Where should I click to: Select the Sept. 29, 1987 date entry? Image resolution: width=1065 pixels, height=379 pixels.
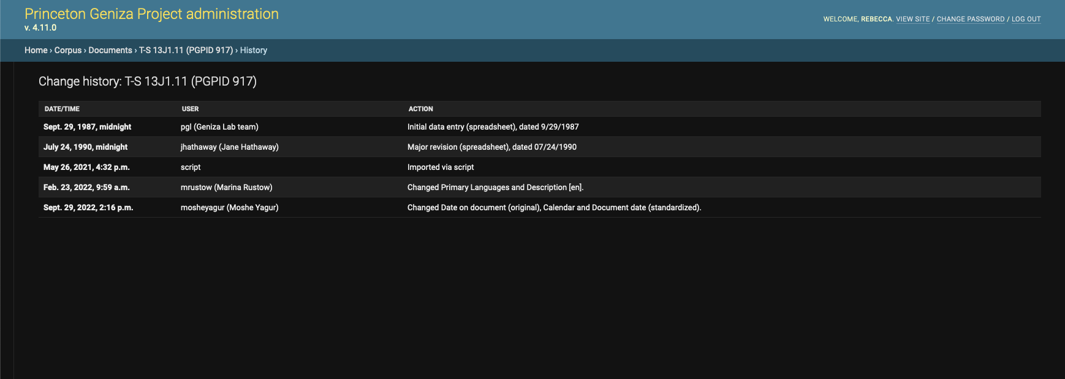87,127
